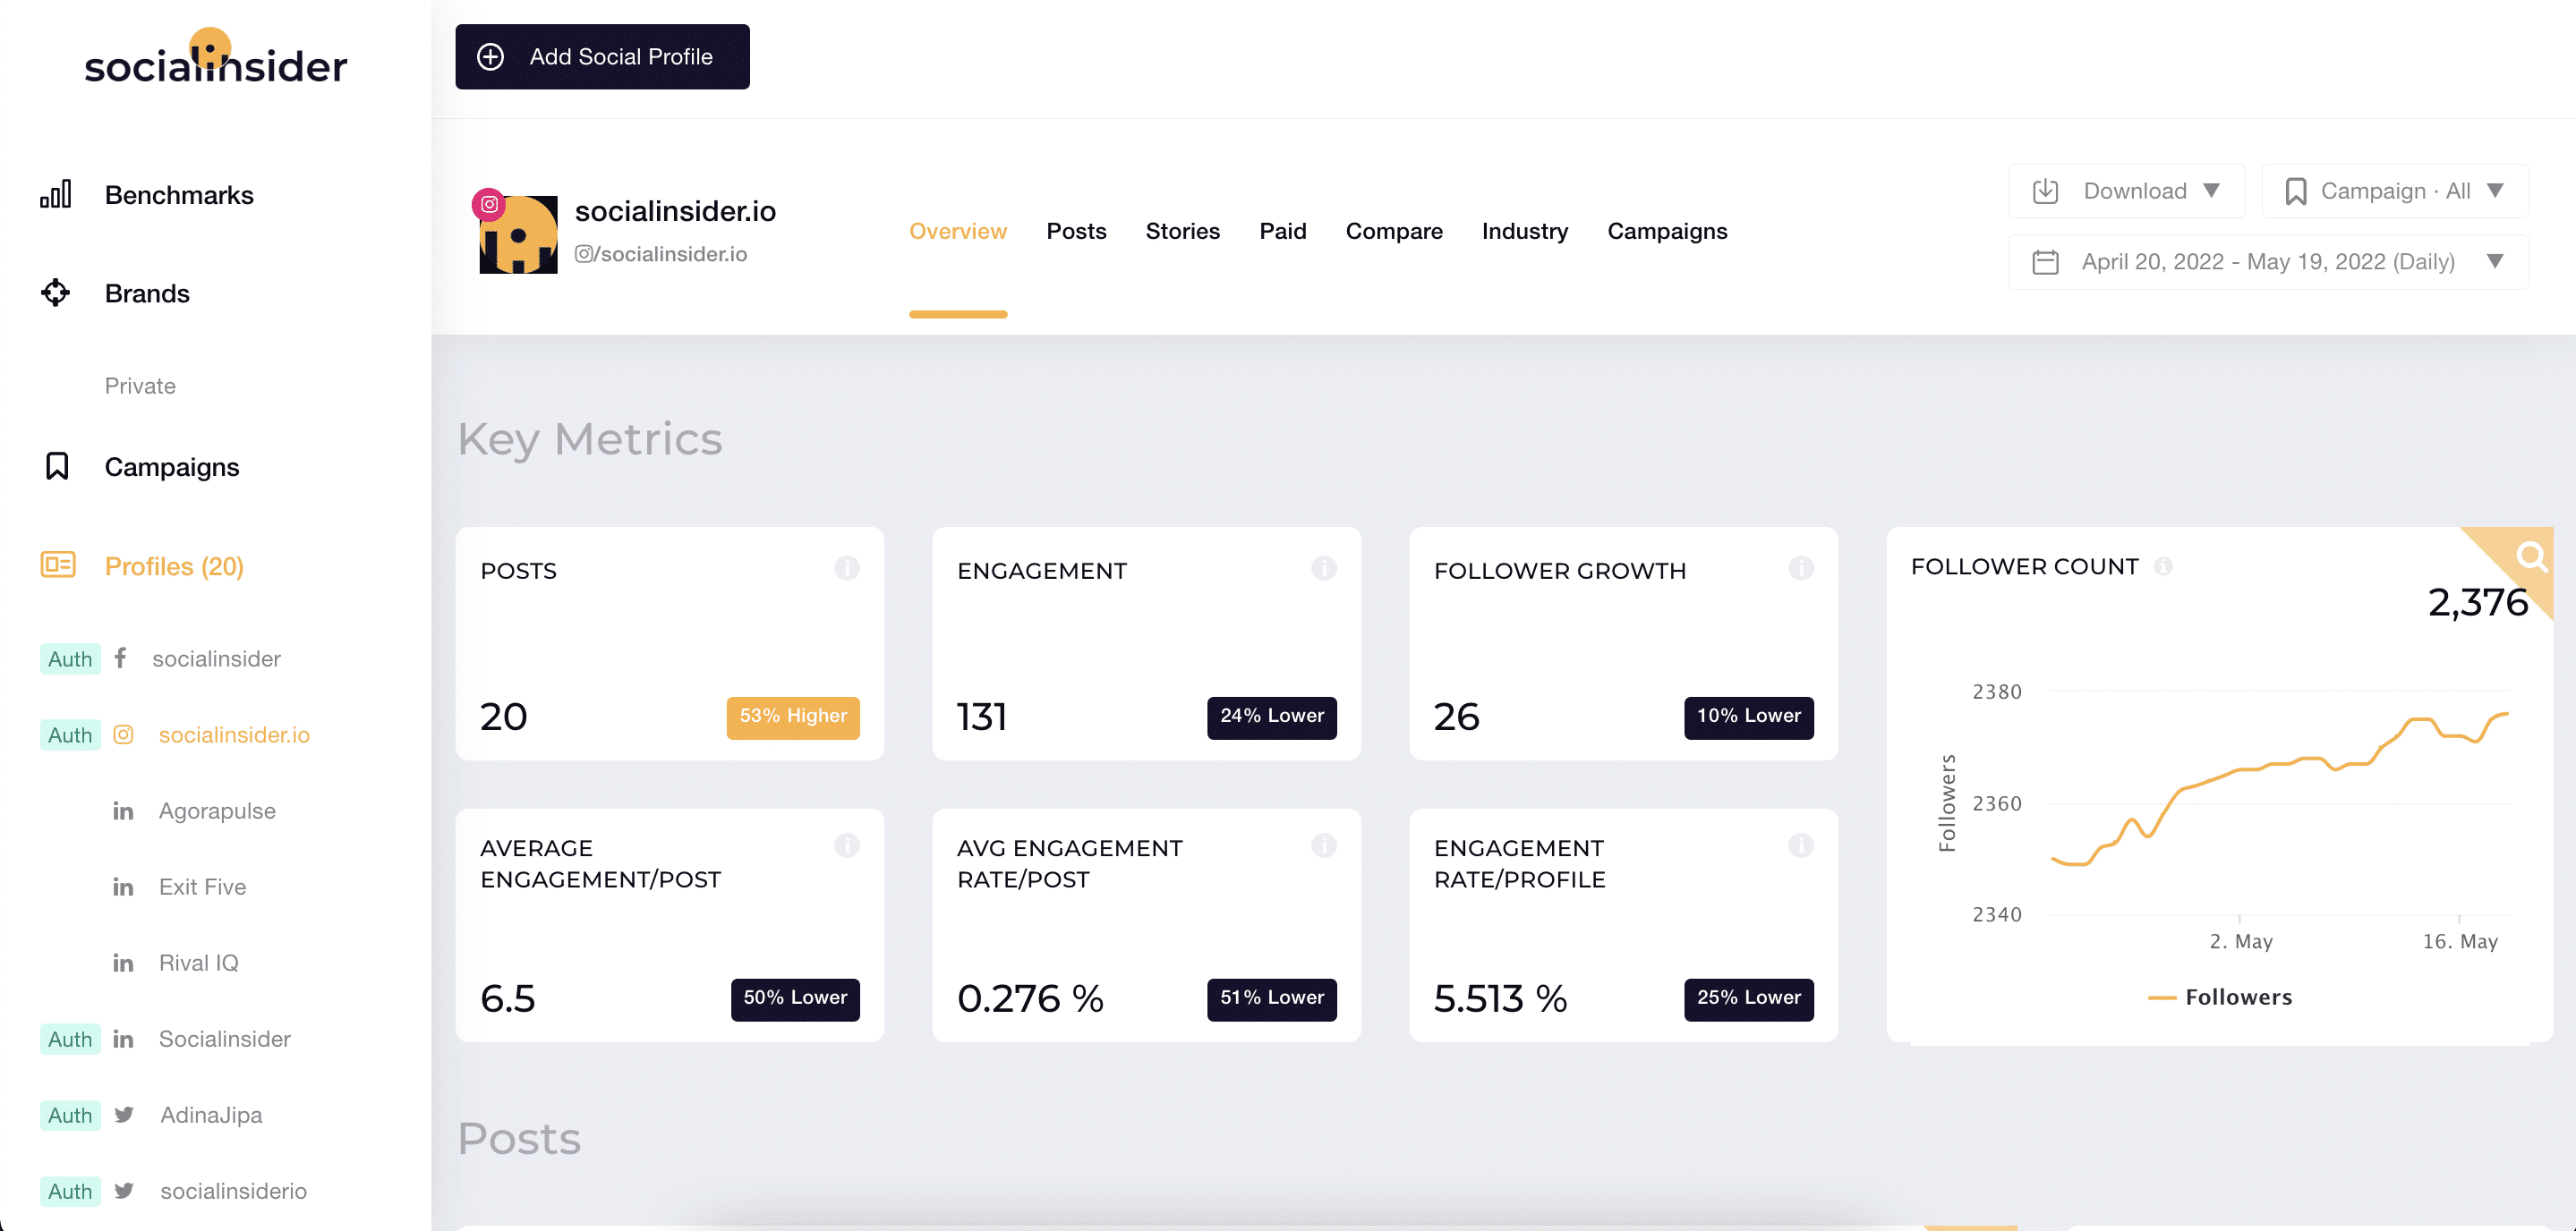Viewport: 2576px width, 1231px height.
Task: Click the Brands crosshair icon
Action: point(56,293)
